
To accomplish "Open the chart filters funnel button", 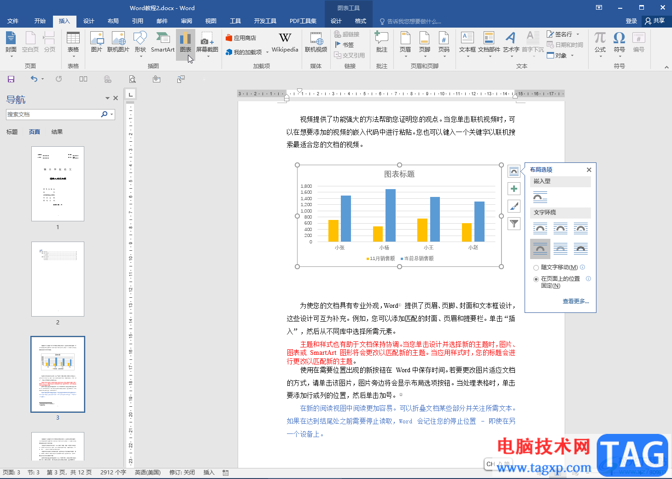I will pos(514,224).
